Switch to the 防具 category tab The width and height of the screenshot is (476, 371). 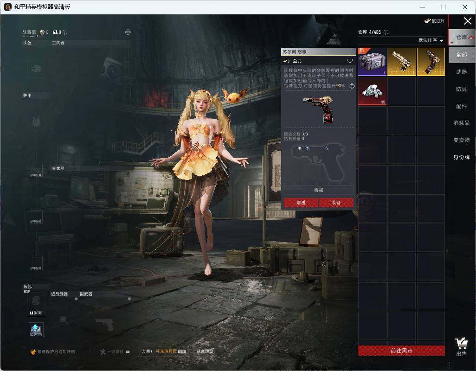click(x=462, y=89)
